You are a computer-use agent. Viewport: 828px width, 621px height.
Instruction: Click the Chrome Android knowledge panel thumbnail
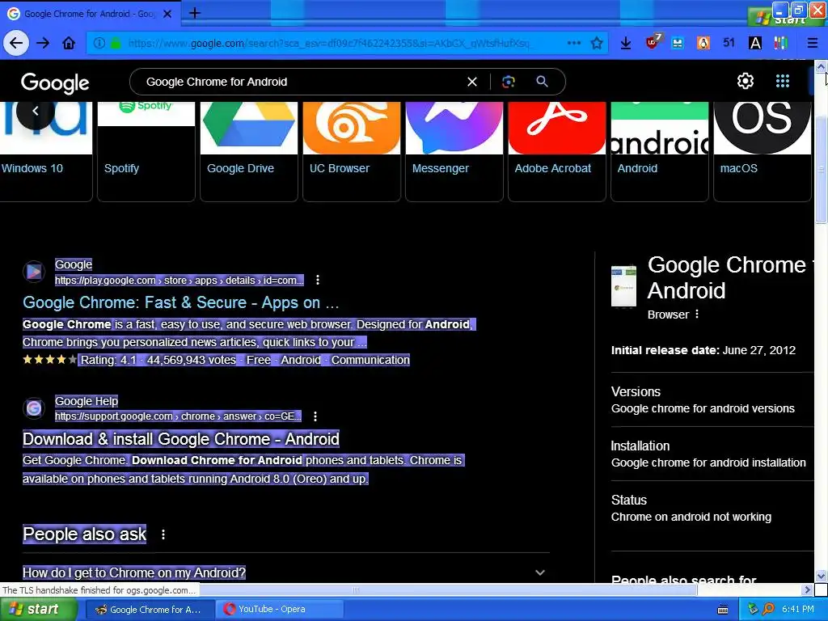pyautogui.click(x=623, y=285)
